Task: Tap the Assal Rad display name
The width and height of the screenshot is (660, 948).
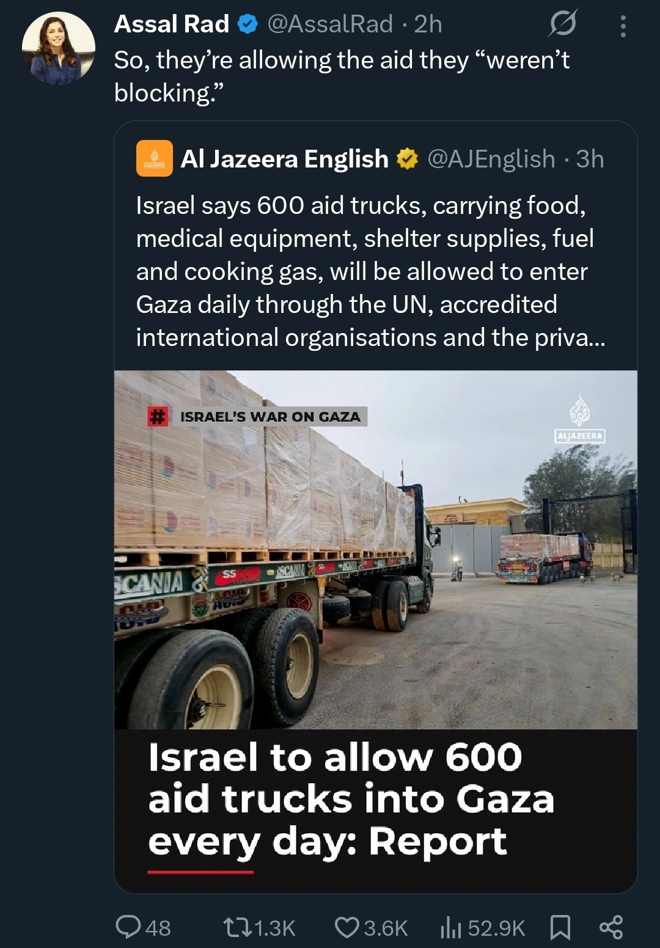Action: coord(172,24)
